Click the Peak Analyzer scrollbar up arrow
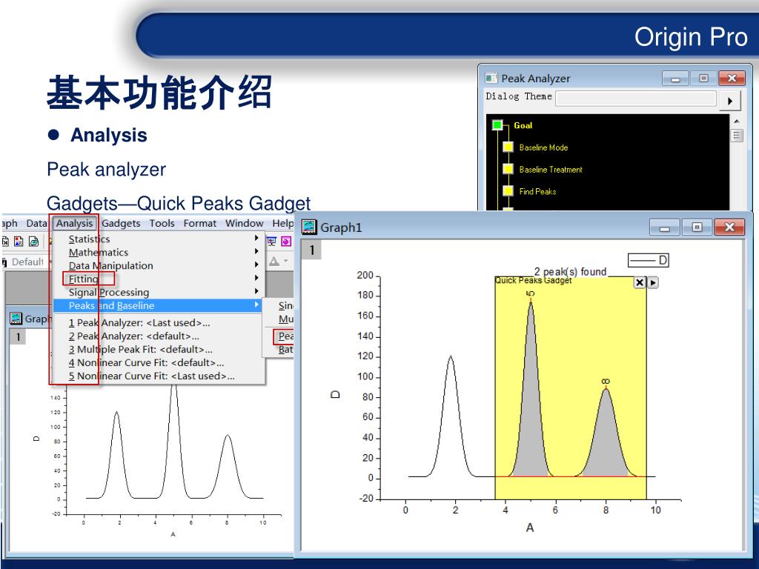Image resolution: width=759 pixels, height=569 pixels. [x=736, y=121]
